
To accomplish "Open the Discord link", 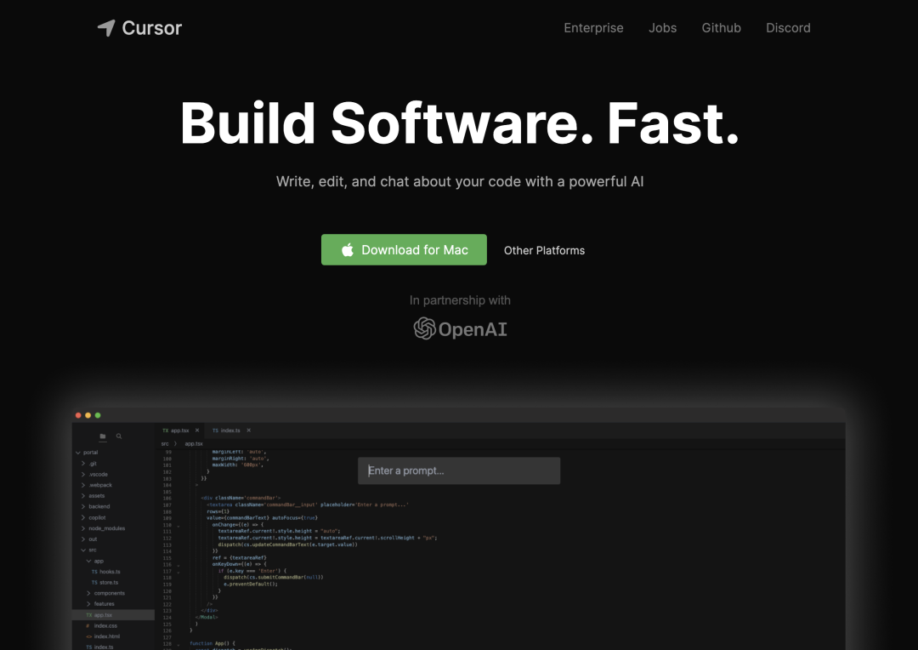I will 788,27.
